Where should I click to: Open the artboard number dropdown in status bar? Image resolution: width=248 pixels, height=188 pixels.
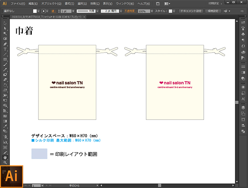[42, 185]
